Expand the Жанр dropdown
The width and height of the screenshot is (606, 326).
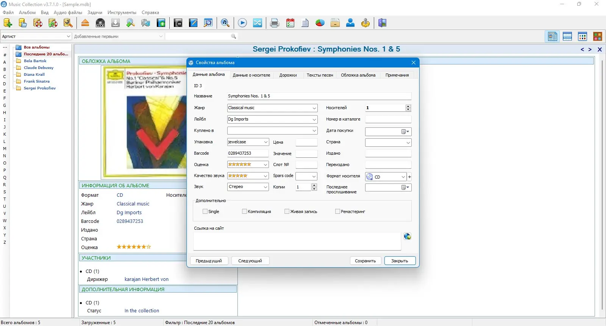tap(314, 108)
